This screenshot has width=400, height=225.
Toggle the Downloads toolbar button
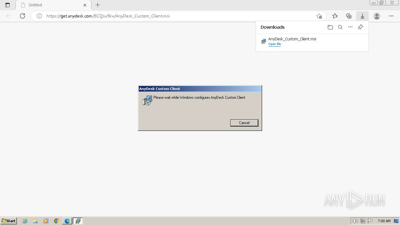point(362,16)
